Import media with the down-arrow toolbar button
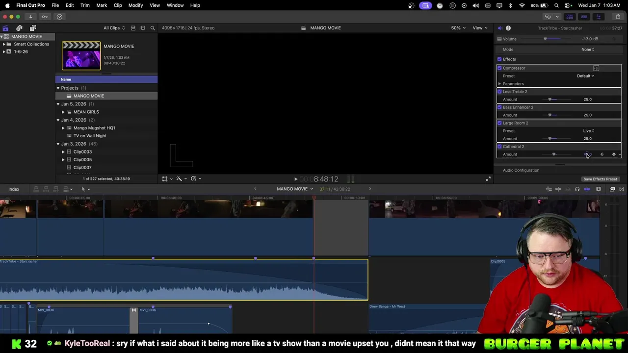The image size is (628, 353). coord(30,17)
